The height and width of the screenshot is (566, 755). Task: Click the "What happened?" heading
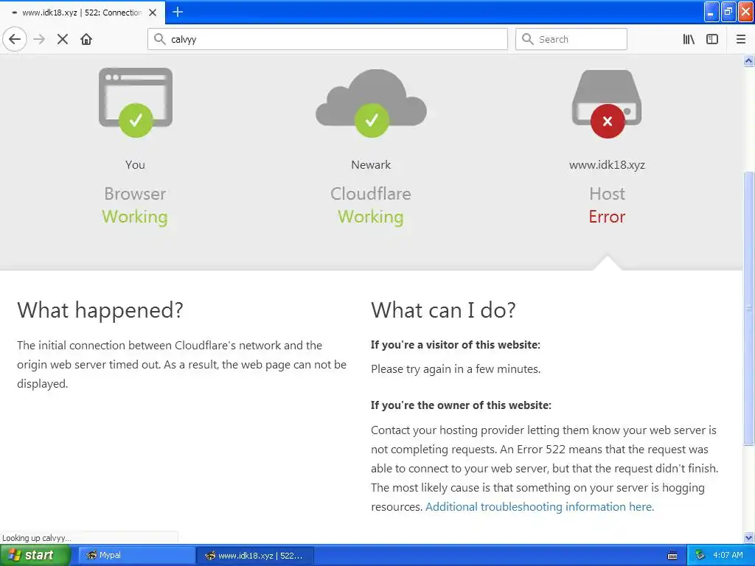pyautogui.click(x=100, y=310)
